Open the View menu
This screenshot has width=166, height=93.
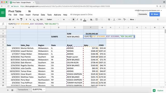[21, 15]
